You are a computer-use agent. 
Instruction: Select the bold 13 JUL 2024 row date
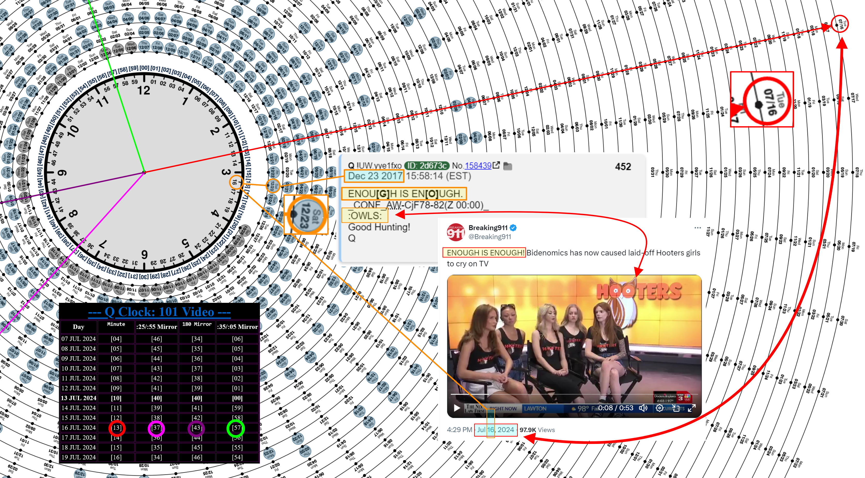coord(79,398)
